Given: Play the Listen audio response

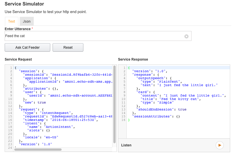Looking at the screenshot, I should pyautogui.click(x=220, y=145).
